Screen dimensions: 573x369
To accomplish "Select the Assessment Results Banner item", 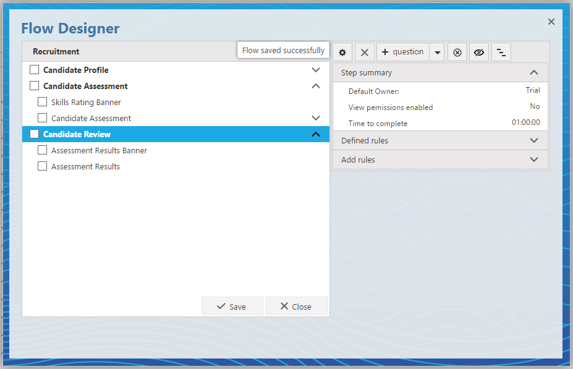I will coord(99,151).
